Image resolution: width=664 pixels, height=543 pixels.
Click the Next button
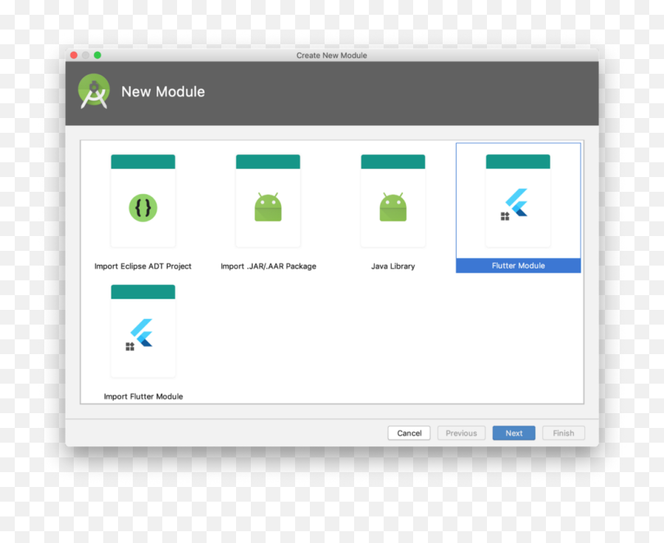coord(513,433)
